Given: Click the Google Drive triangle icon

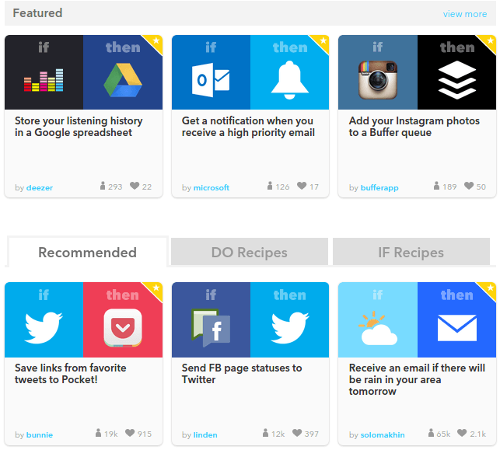Looking at the screenshot, I should [x=123, y=80].
